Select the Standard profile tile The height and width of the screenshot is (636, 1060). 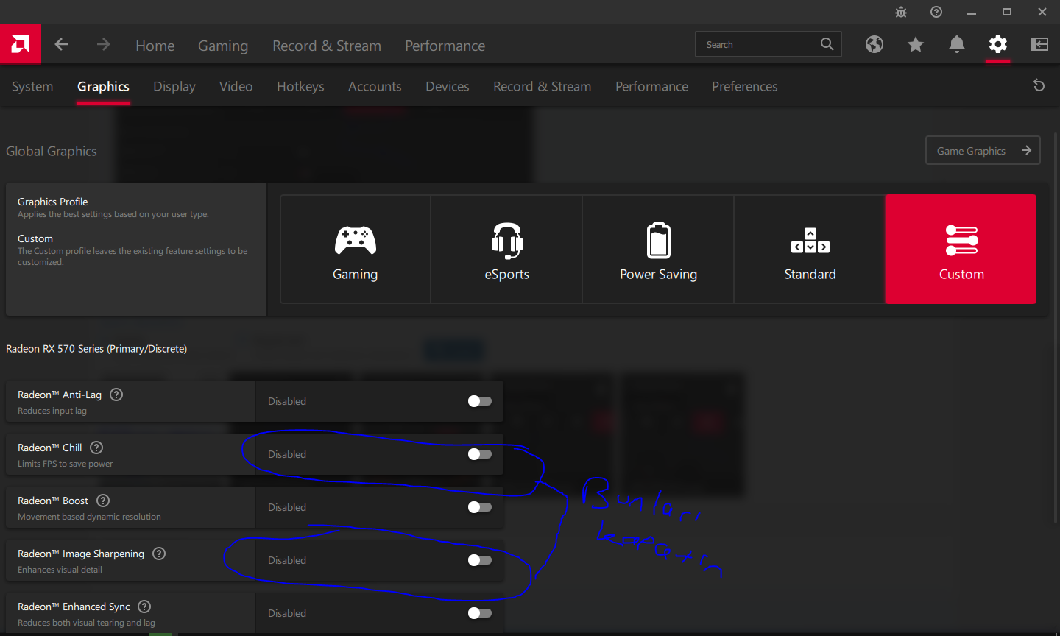tap(810, 250)
